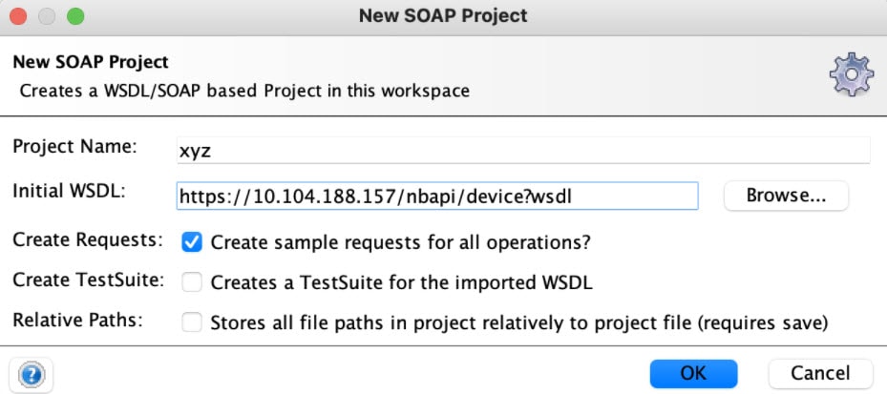The width and height of the screenshot is (887, 394).
Task: Click the 'Create Requests:' label
Action: pos(88,240)
